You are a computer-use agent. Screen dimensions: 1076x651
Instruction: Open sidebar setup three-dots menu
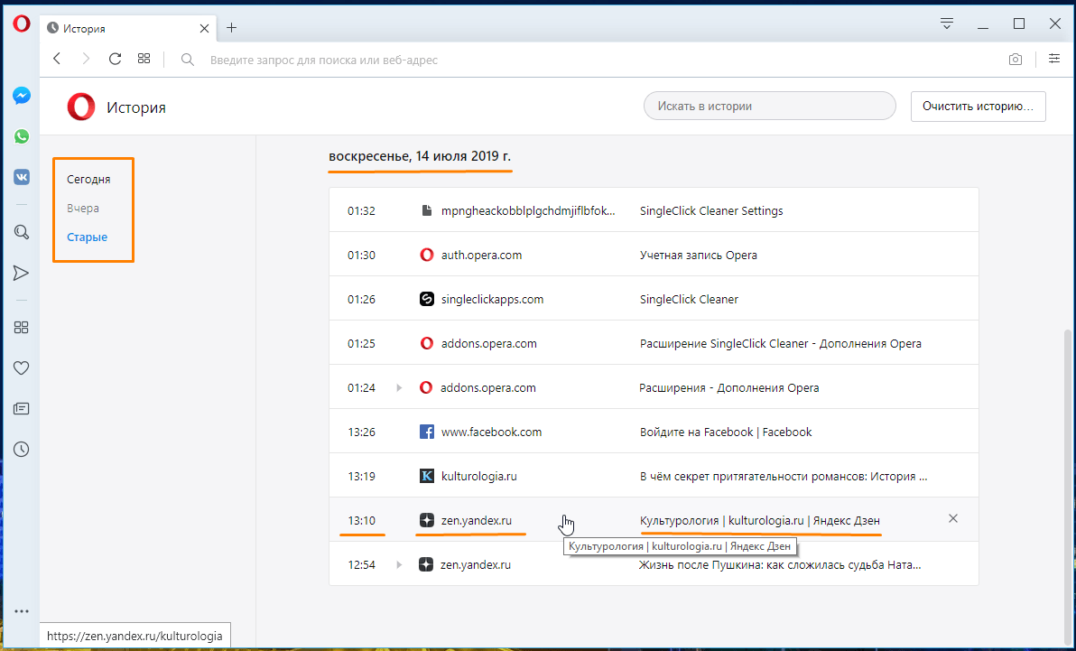pyautogui.click(x=22, y=611)
